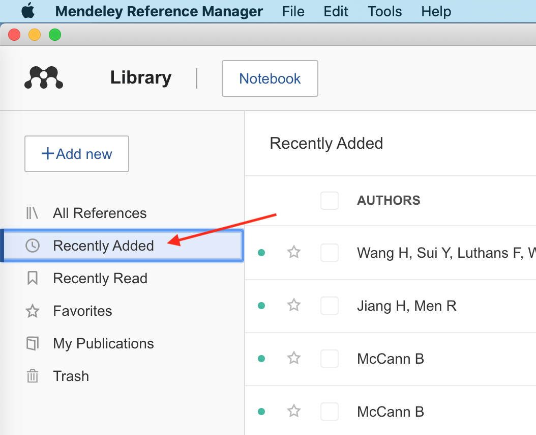This screenshot has width=536, height=435.
Task: Star the Jiang H, Men R reference
Action: pos(294,306)
